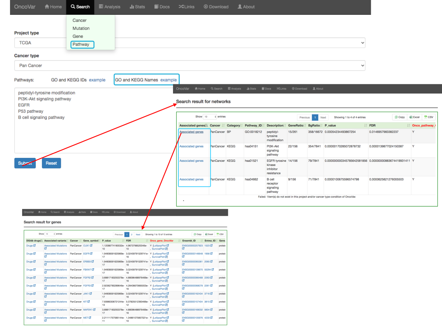
Task: Open Download in the networks result navbar
Action: [299, 89]
